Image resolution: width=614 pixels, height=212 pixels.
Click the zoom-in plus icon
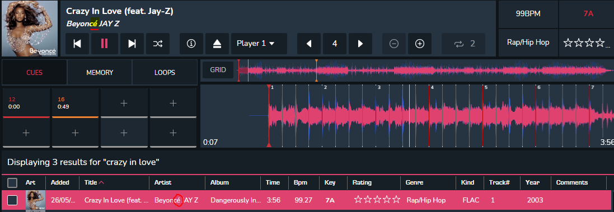click(420, 44)
